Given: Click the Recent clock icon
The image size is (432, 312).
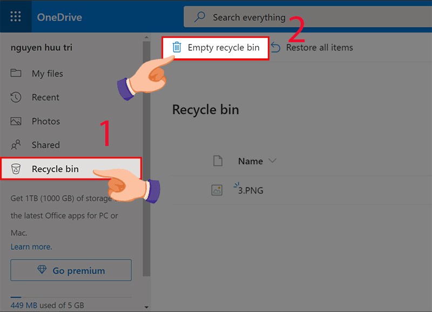Looking at the screenshot, I should tap(16, 97).
